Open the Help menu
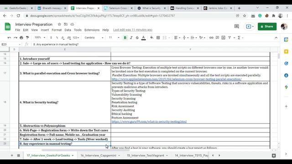Viewport: 292px width, 164px height. (105, 30)
